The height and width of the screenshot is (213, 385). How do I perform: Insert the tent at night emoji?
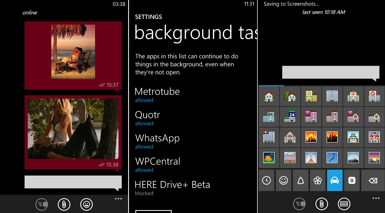pos(269,158)
